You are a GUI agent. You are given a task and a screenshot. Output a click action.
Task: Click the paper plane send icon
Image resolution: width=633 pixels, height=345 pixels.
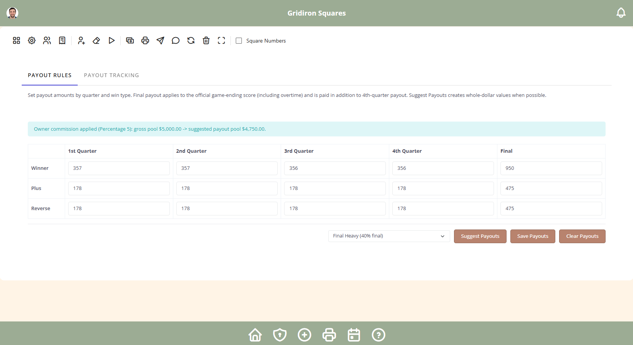click(x=160, y=41)
